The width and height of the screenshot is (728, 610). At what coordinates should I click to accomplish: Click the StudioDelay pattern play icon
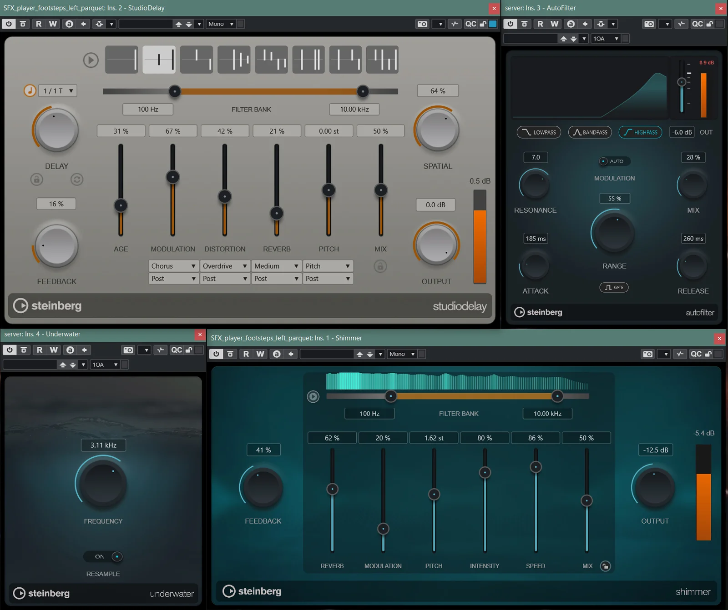coord(91,60)
